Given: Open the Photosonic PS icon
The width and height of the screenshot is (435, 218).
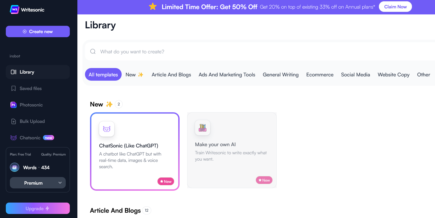Looking at the screenshot, I should coord(13,105).
